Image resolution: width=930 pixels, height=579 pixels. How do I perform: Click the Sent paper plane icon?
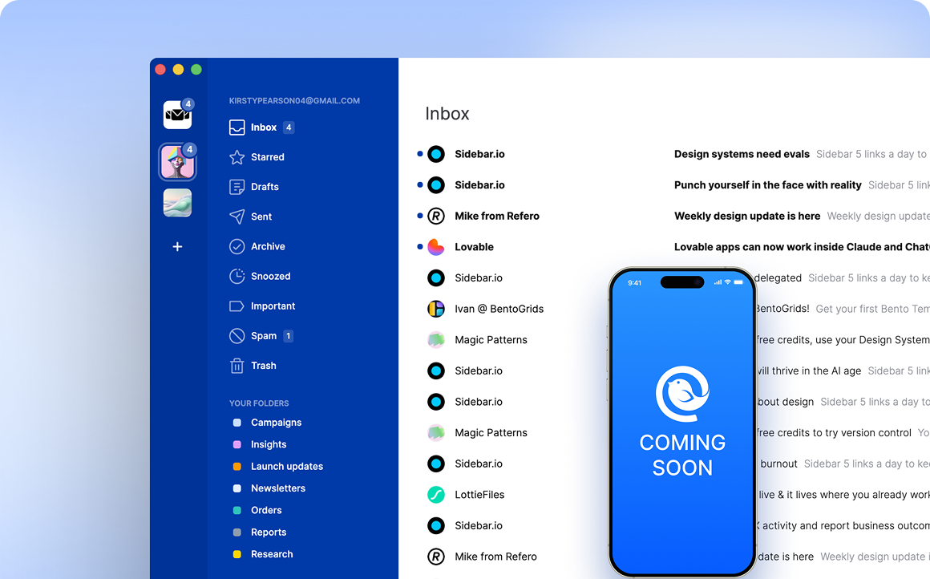pyautogui.click(x=237, y=217)
